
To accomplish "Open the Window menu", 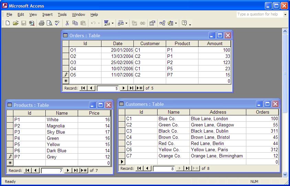I will click(x=78, y=14).
